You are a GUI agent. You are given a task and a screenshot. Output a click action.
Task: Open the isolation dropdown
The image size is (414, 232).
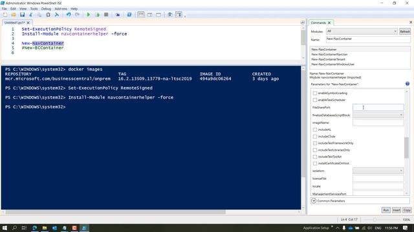[378, 171]
